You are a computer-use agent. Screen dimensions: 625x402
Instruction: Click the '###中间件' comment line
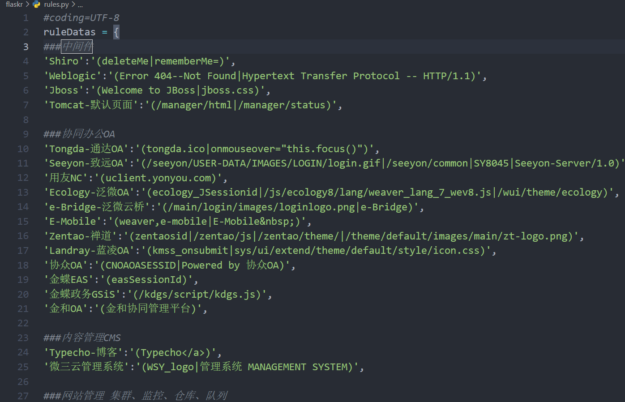click(x=68, y=47)
